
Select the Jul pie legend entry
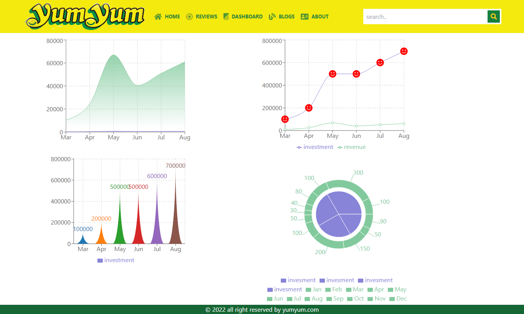tap(294, 299)
